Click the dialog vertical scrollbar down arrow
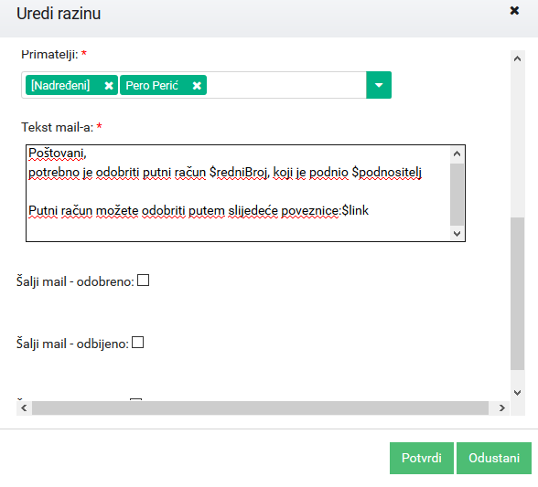This screenshot has width=538, height=487. pos(518,392)
